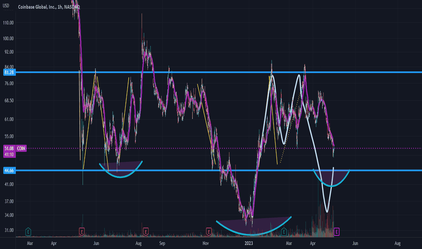This screenshot has width=422, height=249.
Task: Click the USD currency label
Action: [x=5, y=5]
